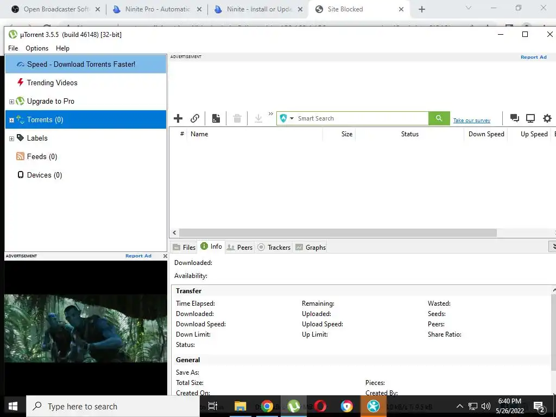Switch to the Info tab
The width and height of the screenshot is (556, 417).
[x=211, y=247]
